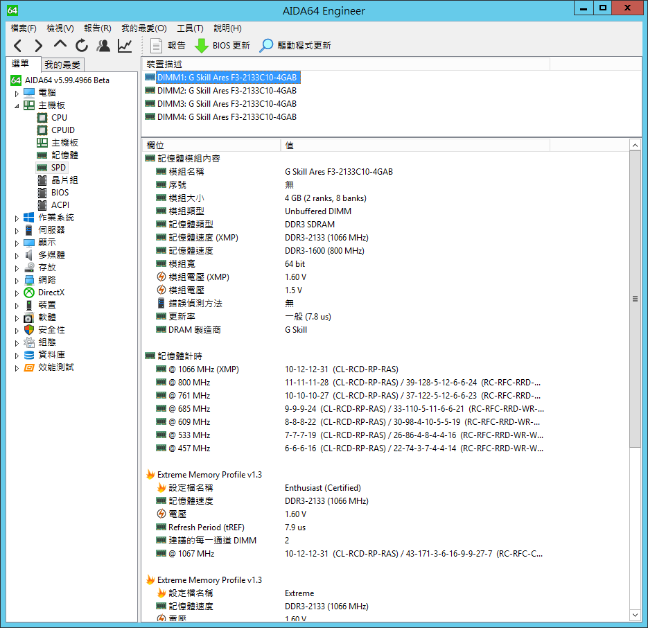Click the 值 column header
648x628 pixels.
pyautogui.click(x=415, y=146)
